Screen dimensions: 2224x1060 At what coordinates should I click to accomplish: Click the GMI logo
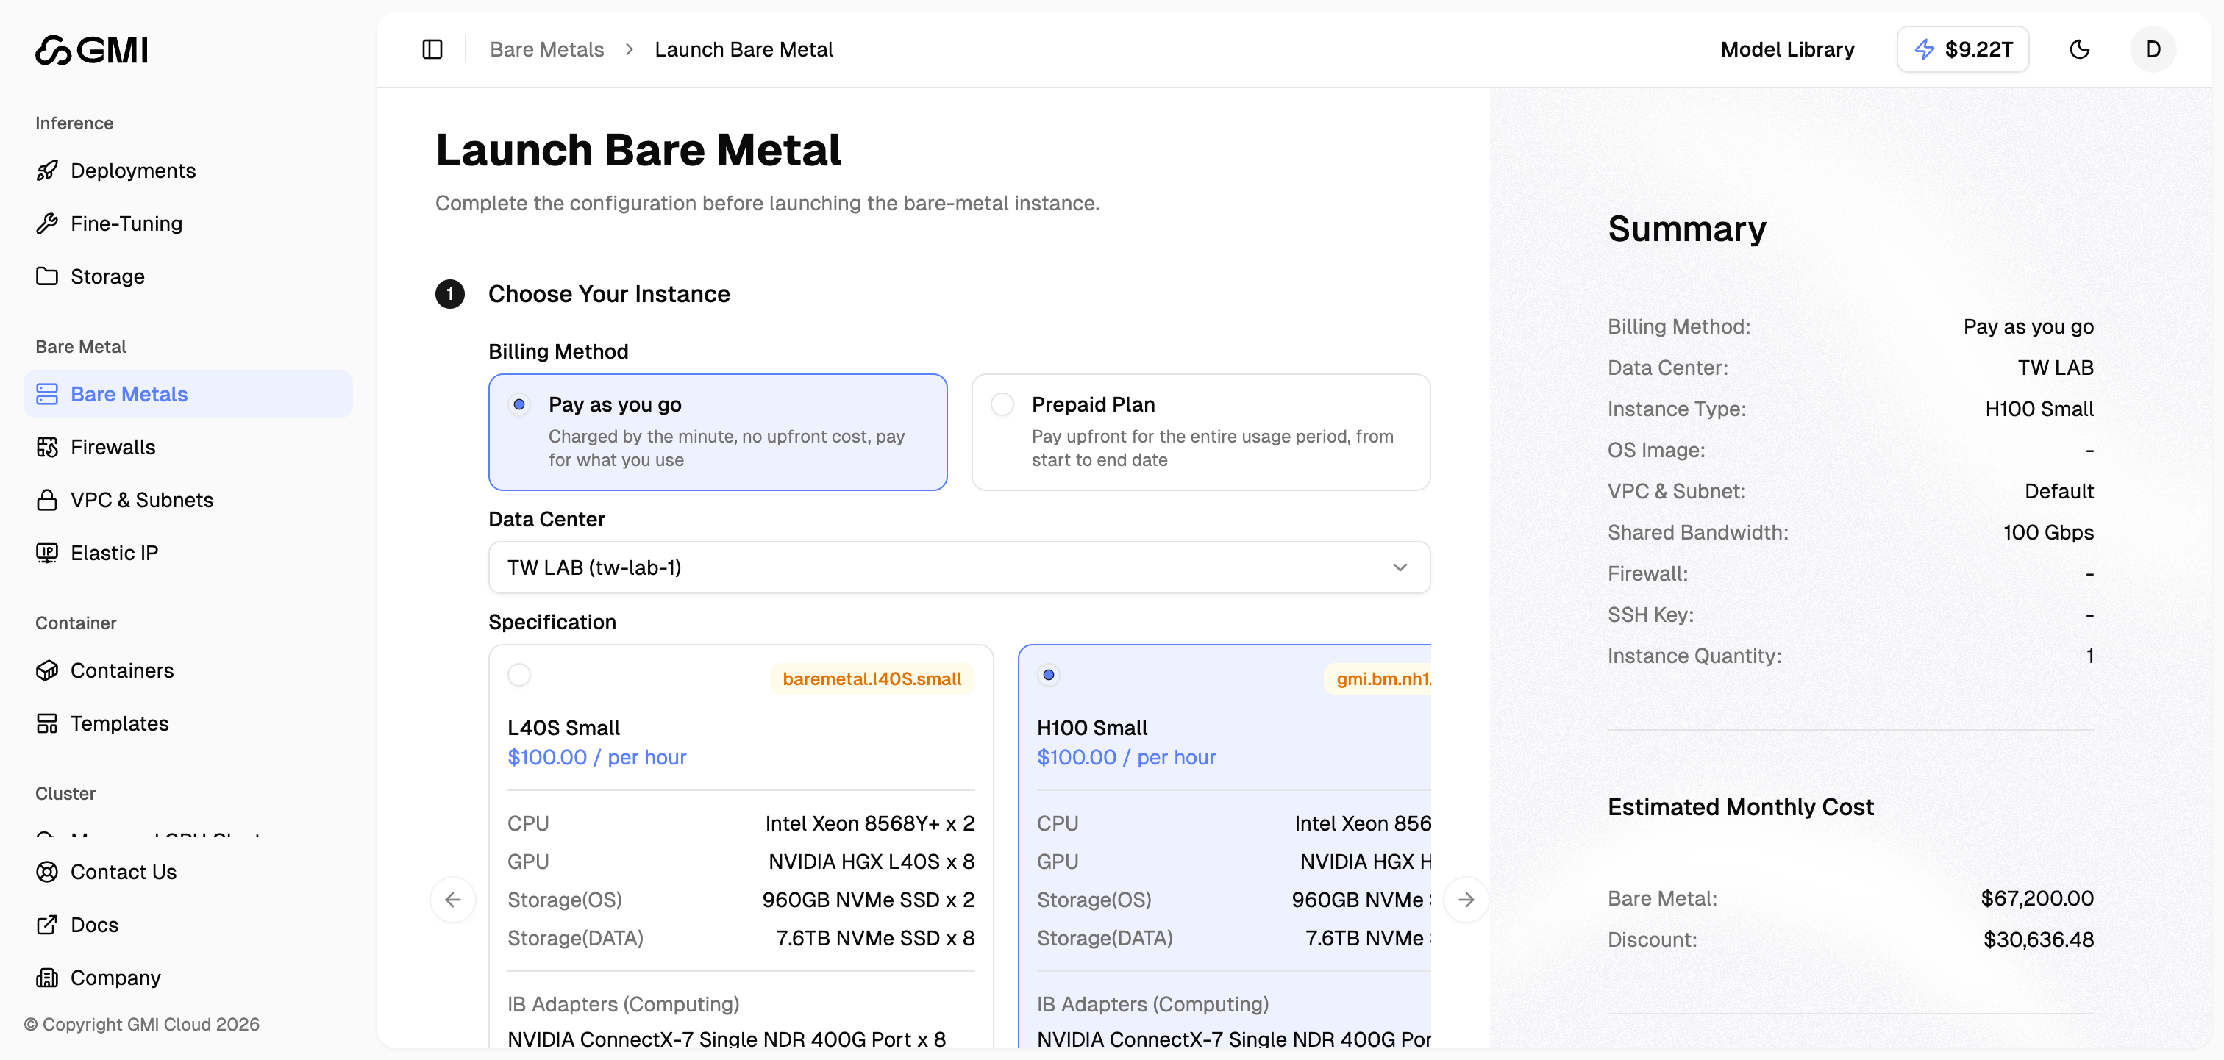pos(90,49)
